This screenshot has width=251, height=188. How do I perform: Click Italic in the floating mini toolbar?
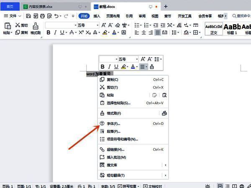tap(110, 66)
